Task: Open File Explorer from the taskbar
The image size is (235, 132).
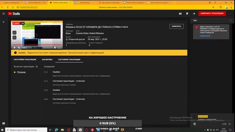Action: click(62, 130)
